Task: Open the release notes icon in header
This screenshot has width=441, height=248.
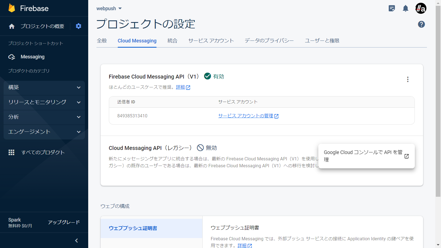Action: point(392,9)
